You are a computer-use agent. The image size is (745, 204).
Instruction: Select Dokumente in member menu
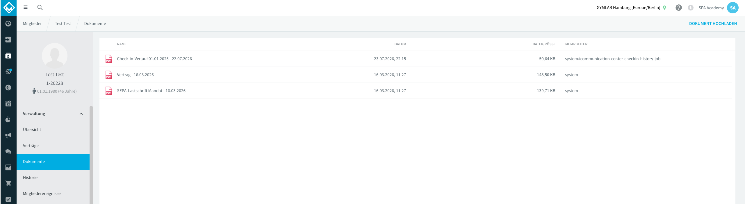click(53, 162)
